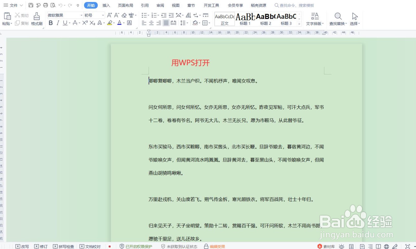Click 已开启权限保护 status link

point(136,246)
